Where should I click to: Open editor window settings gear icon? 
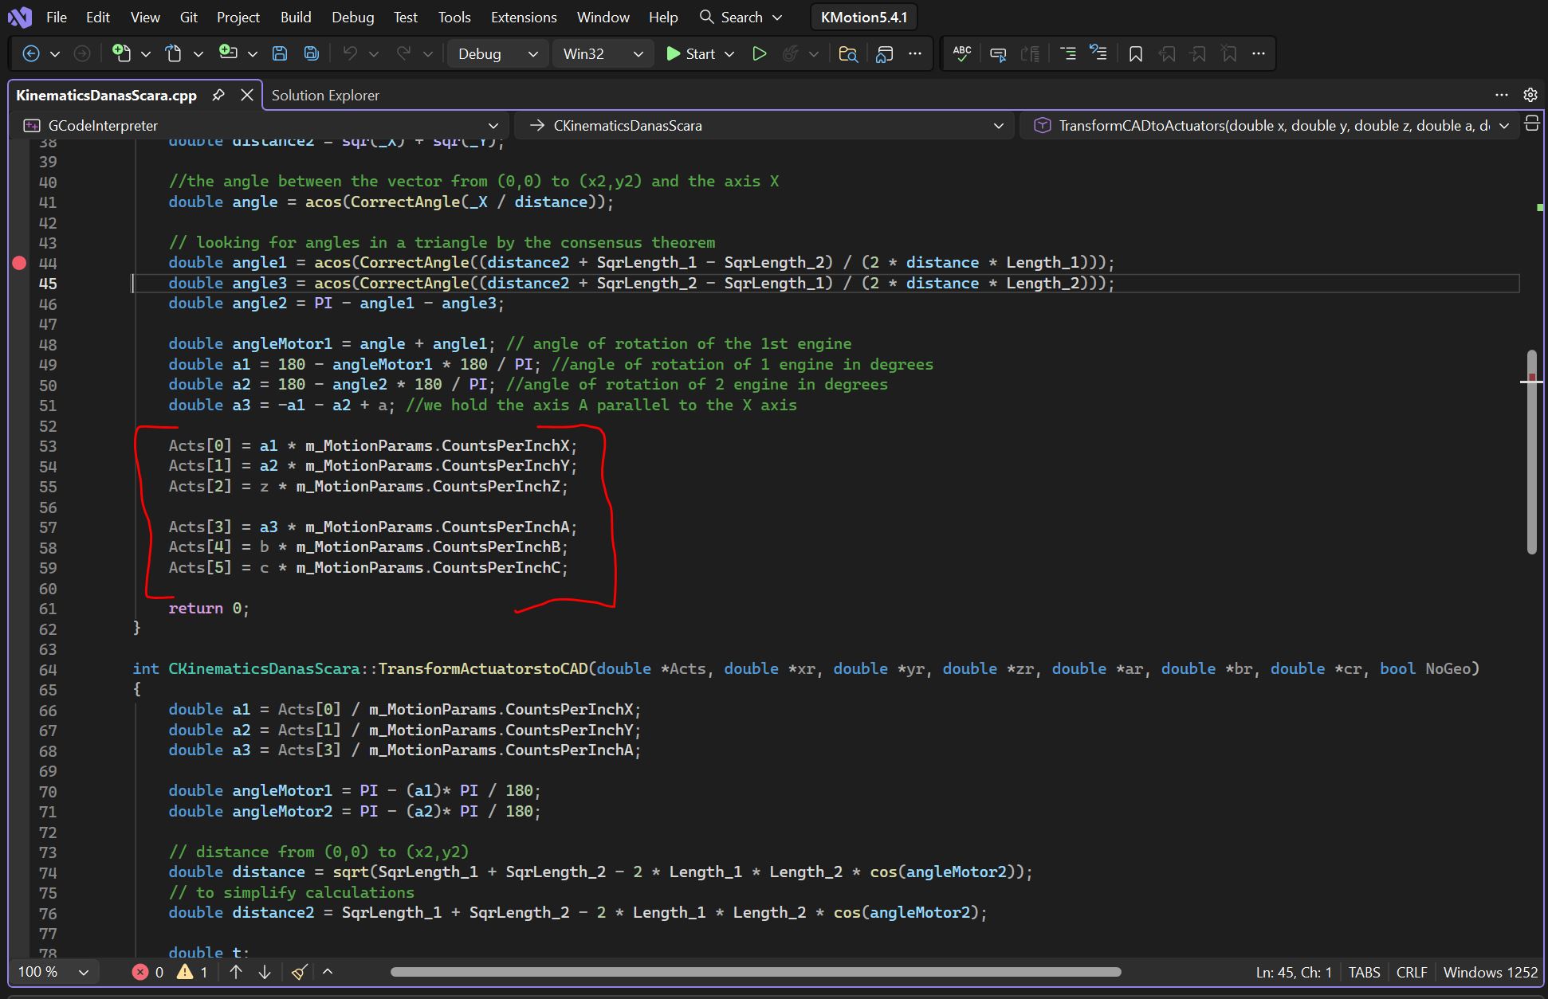tap(1530, 95)
